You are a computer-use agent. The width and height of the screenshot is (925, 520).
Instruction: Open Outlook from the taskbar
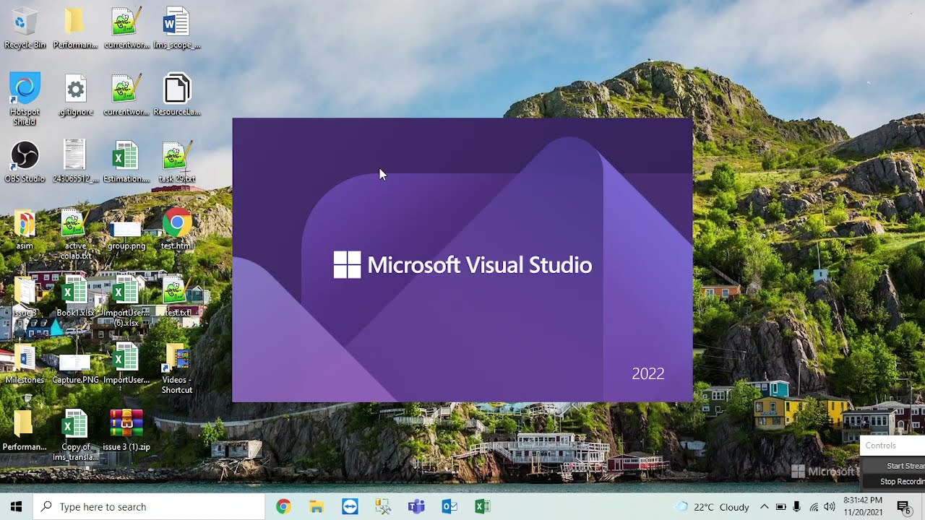[x=449, y=506]
